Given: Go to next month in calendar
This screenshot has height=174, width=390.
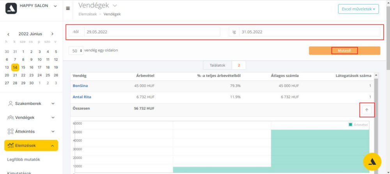Looking at the screenshot, I should (x=52, y=34).
